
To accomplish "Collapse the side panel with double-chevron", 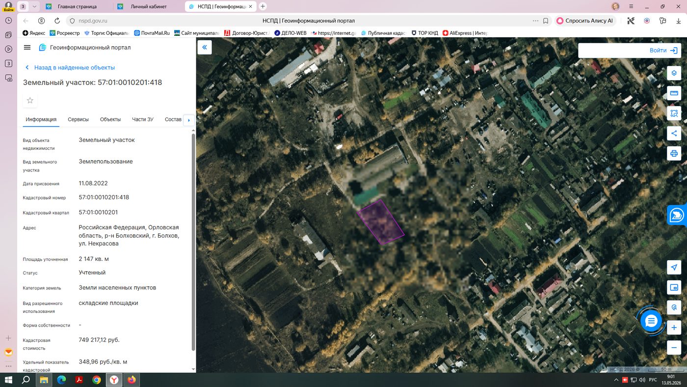I will (x=205, y=47).
